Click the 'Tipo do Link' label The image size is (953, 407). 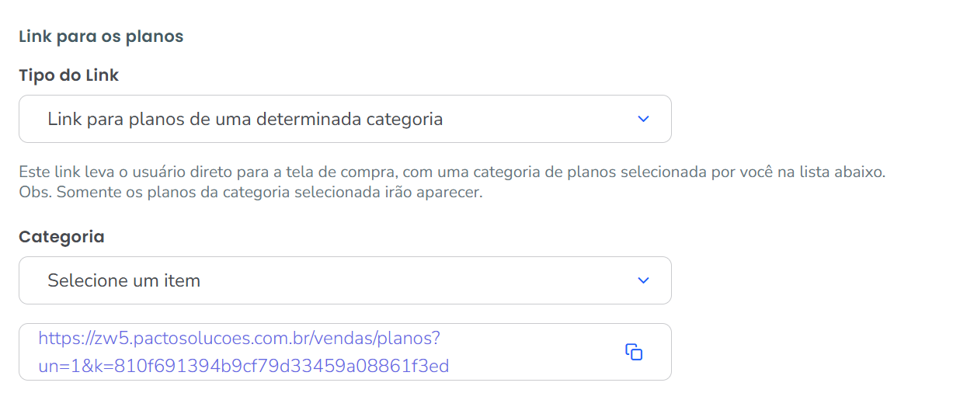click(68, 75)
